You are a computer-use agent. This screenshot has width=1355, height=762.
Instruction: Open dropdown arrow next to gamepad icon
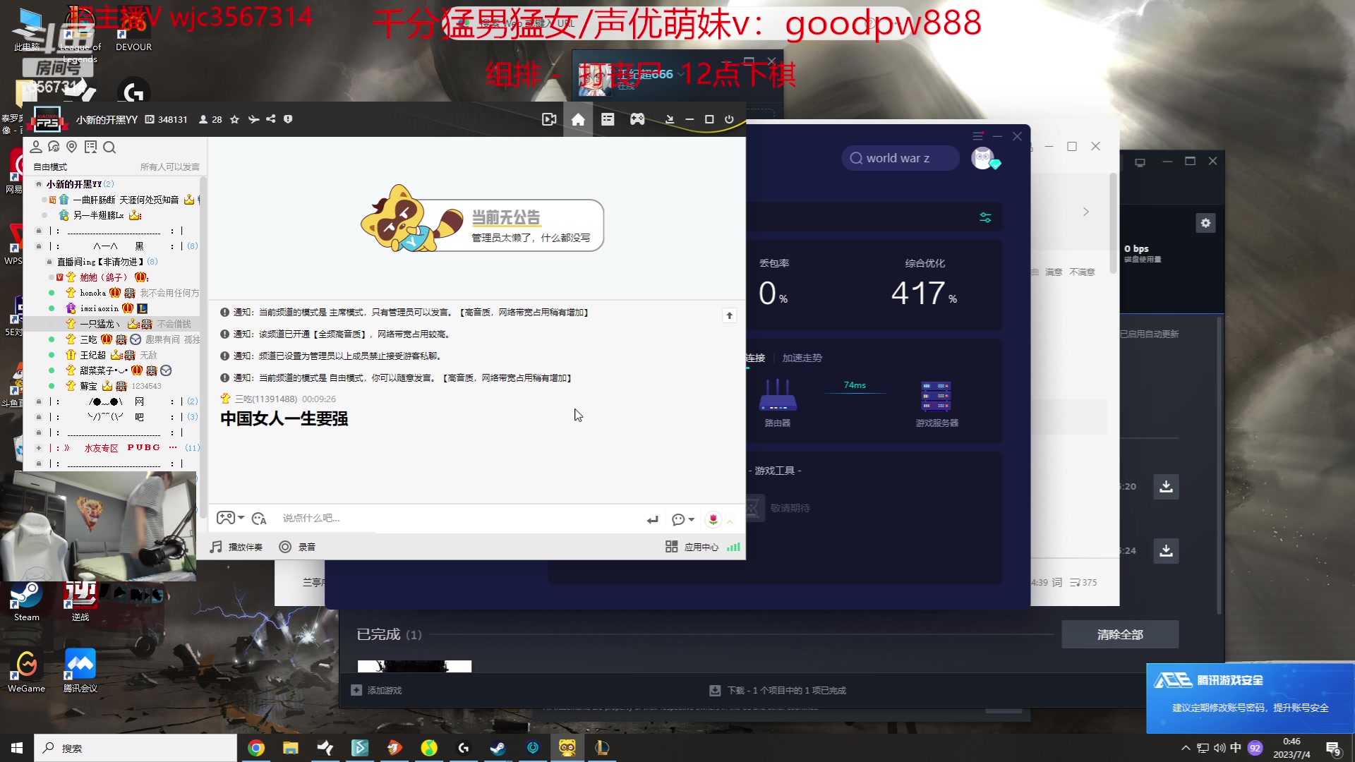(x=241, y=518)
